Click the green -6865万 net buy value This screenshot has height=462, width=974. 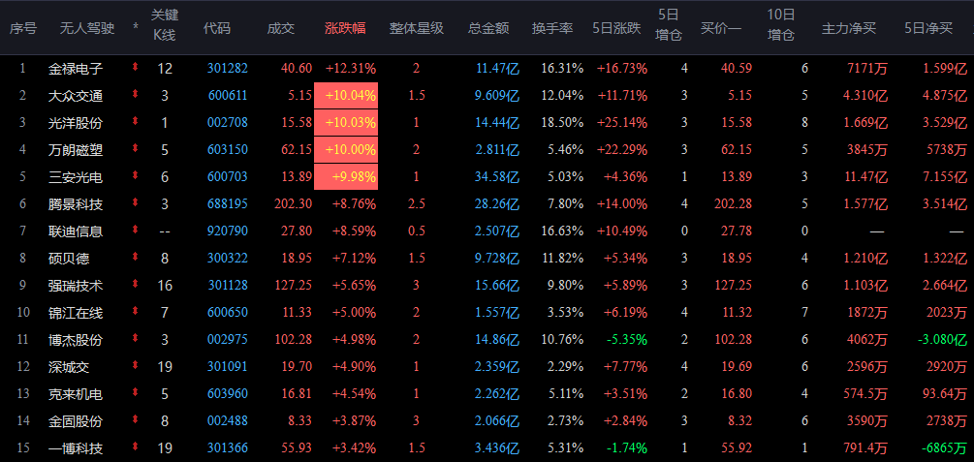(x=946, y=447)
